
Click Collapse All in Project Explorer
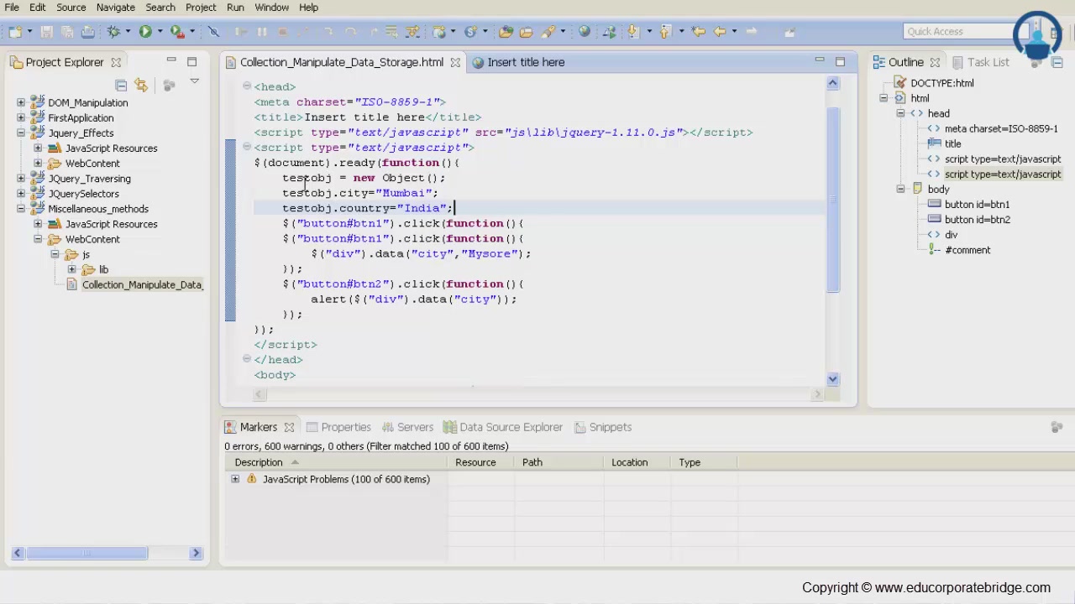point(121,85)
